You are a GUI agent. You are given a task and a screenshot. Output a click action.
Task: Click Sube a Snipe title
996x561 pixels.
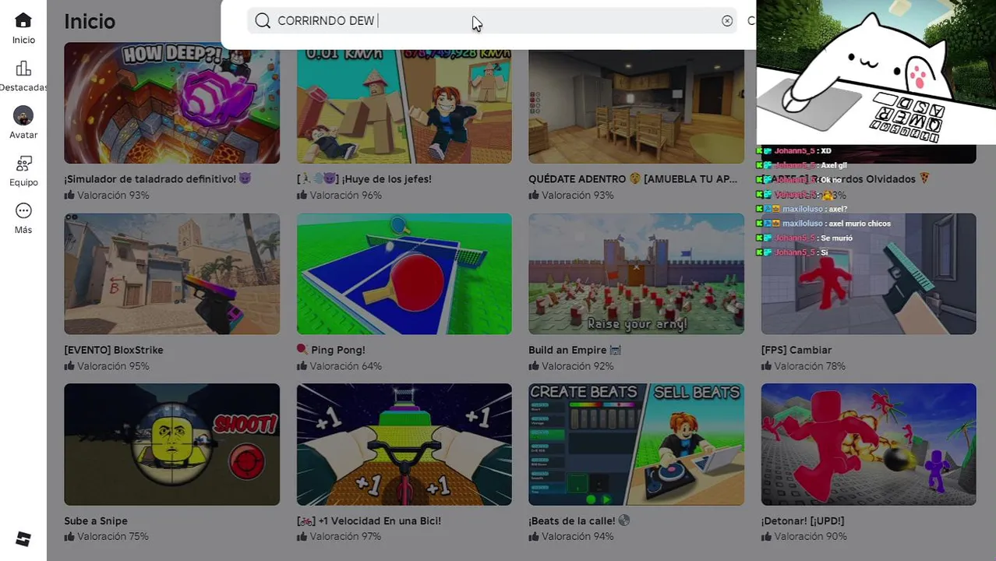(96, 520)
